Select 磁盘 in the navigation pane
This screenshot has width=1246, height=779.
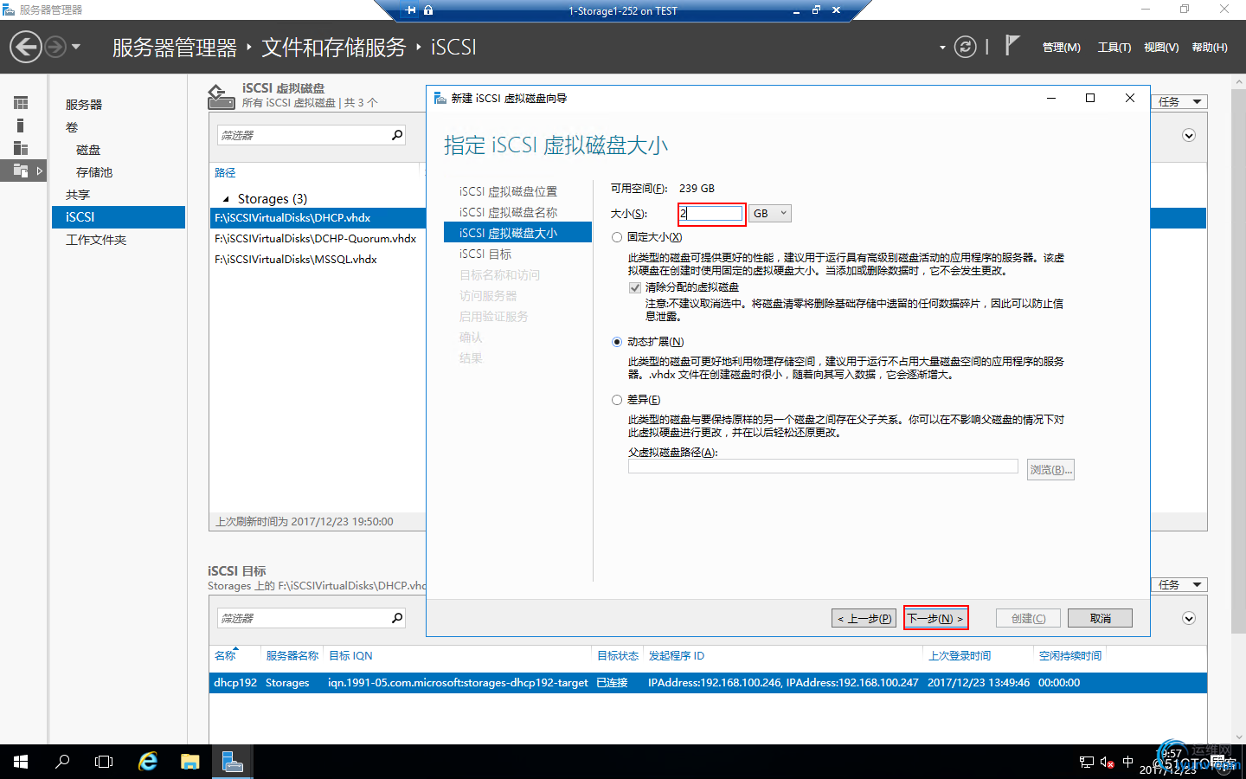[x=88, y=150]
